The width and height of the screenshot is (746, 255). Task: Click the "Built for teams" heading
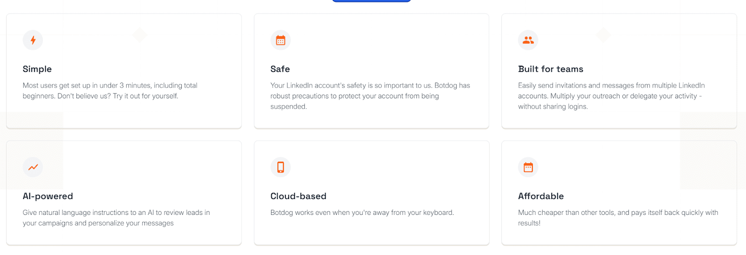click(551, 69)
